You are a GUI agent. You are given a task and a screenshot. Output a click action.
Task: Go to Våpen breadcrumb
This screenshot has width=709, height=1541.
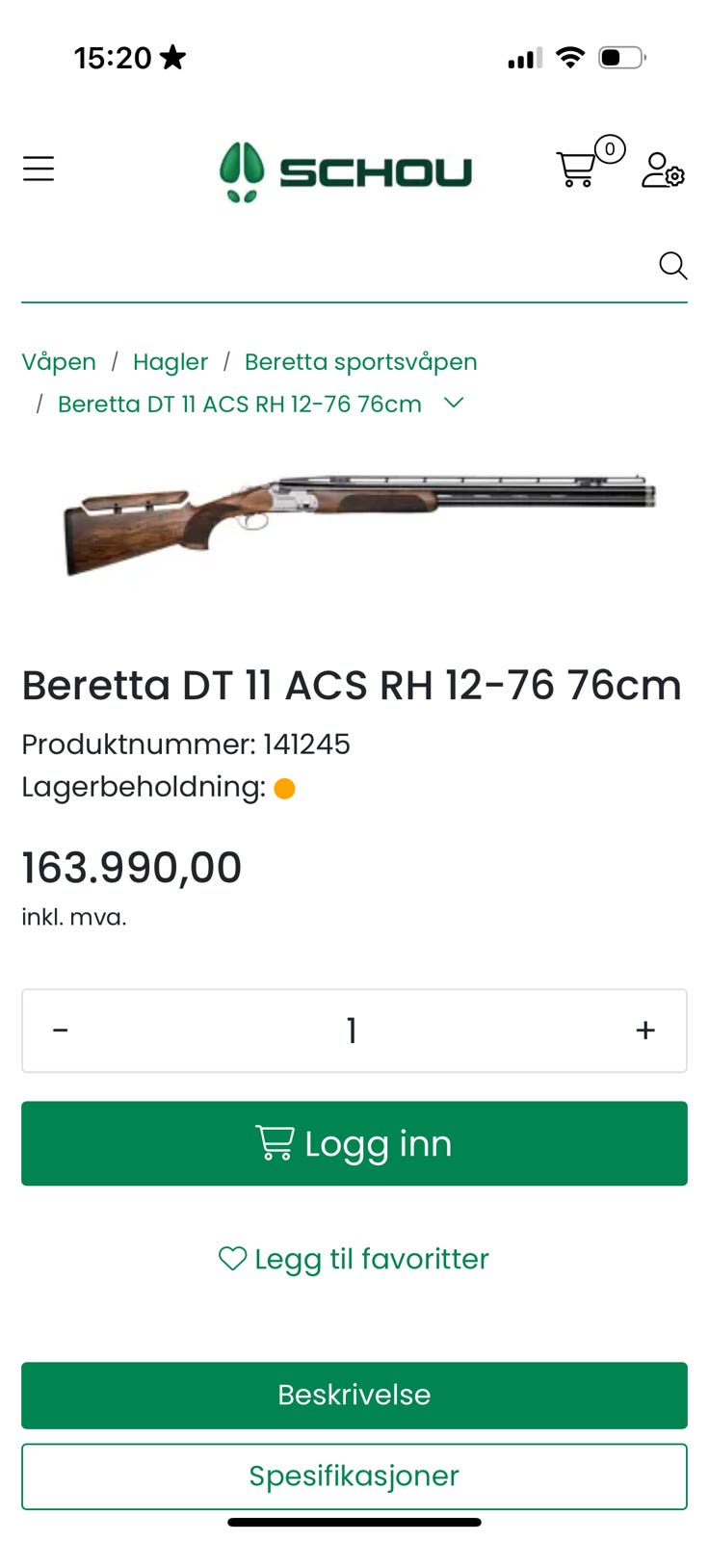pos(59,362)
